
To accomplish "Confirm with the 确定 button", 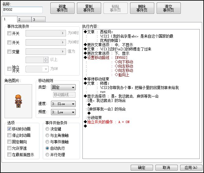I will click(142, 167).
